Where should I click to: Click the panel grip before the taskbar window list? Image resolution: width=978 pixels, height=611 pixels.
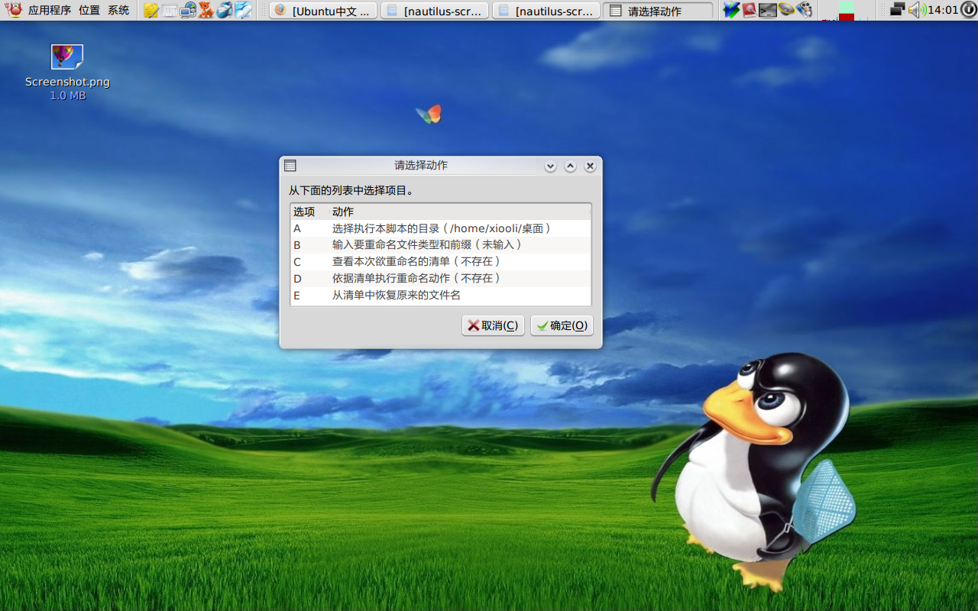(262, 10)
